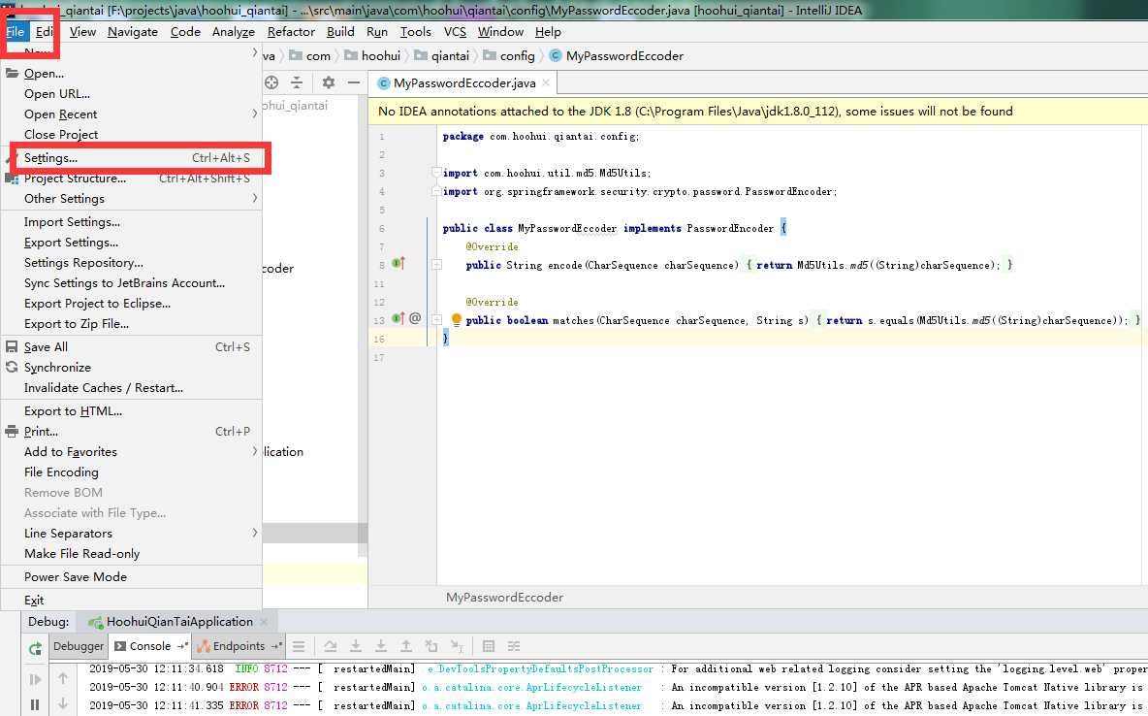Open the Refactor menu in menu bar

[x=291, y=31]
